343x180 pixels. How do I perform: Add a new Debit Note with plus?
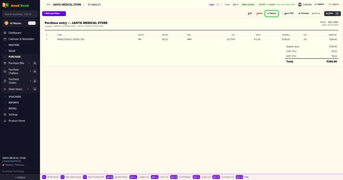tap(35, 89)
